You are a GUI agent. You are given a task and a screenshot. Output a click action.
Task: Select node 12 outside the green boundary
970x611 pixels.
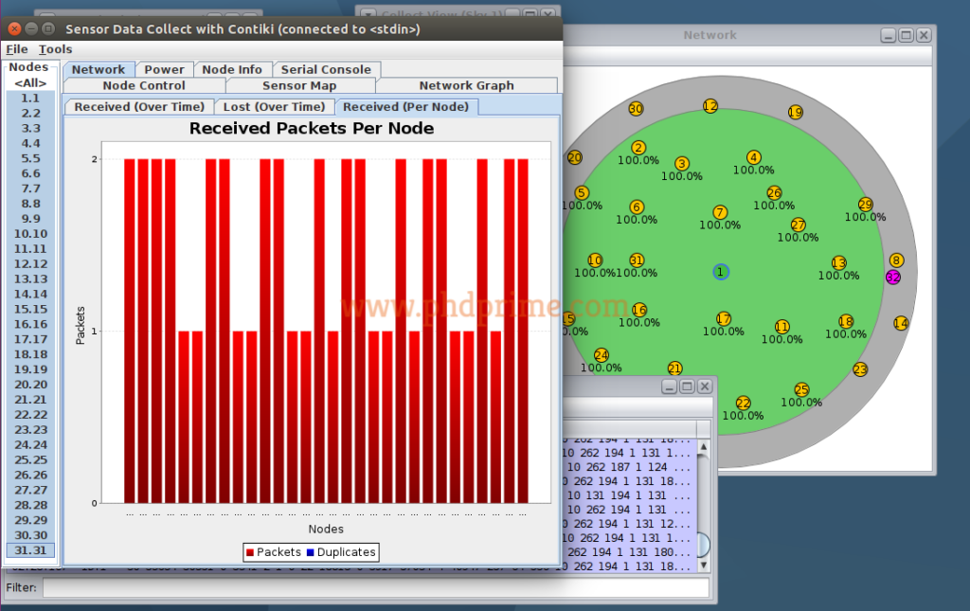710,106
